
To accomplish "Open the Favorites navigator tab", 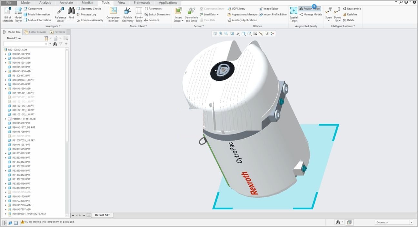I will (57, 32).
